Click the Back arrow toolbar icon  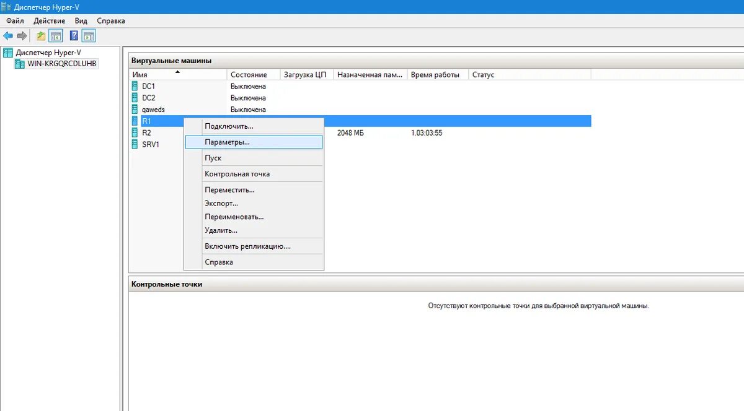coord(8,36)
